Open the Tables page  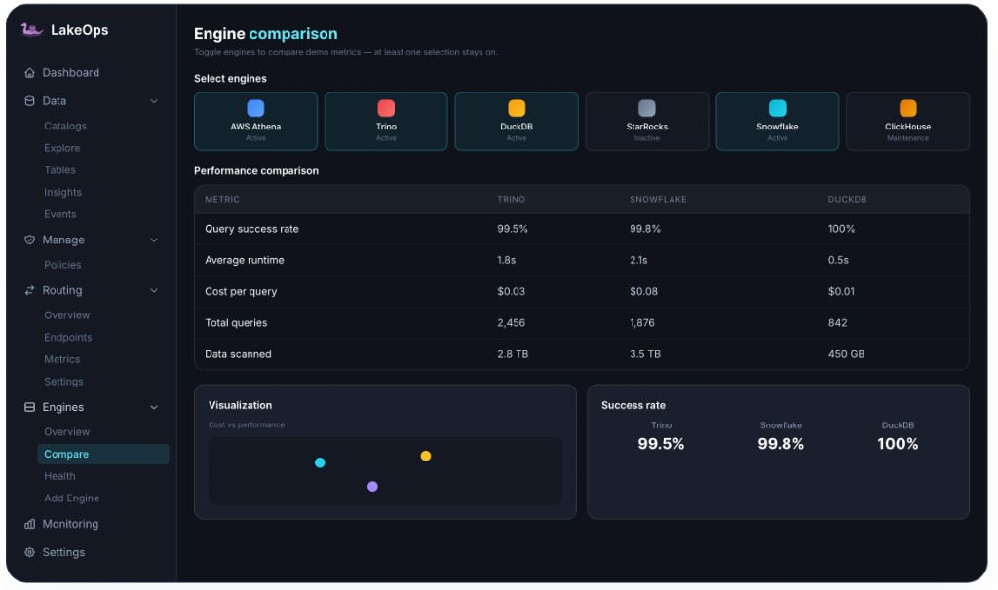click(59, 169)
